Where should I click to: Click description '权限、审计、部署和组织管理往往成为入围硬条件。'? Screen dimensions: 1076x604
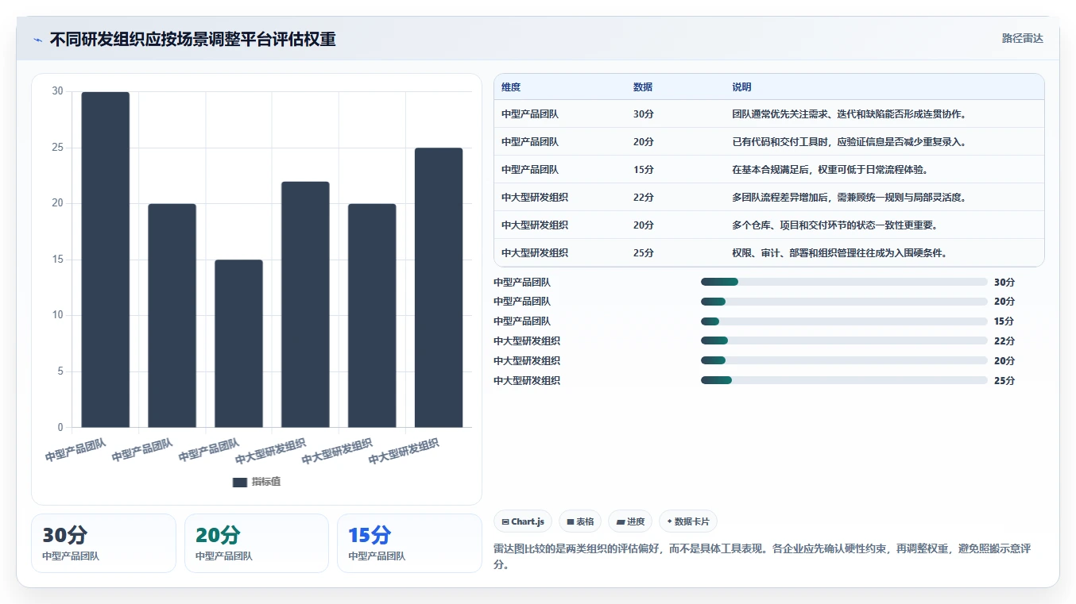click(x=839, y=253)
